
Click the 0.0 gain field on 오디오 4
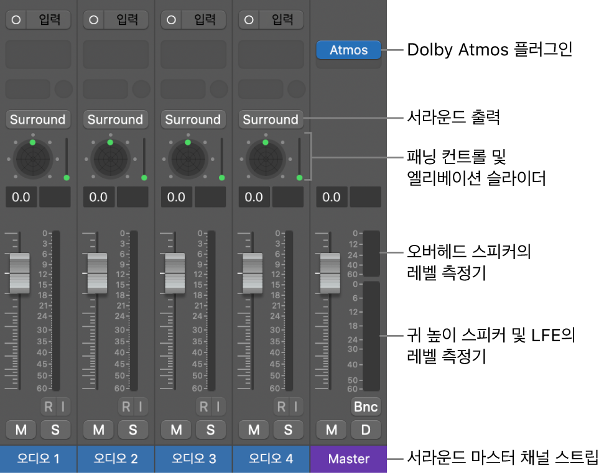pos(254,197)
